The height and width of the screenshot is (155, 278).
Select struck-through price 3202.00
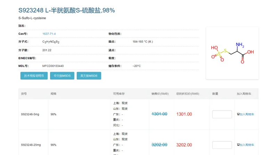pos(160,145)
